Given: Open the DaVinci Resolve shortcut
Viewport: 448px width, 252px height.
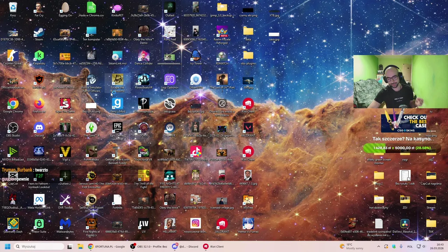Looking at the screenshot, I should point(405,226).
